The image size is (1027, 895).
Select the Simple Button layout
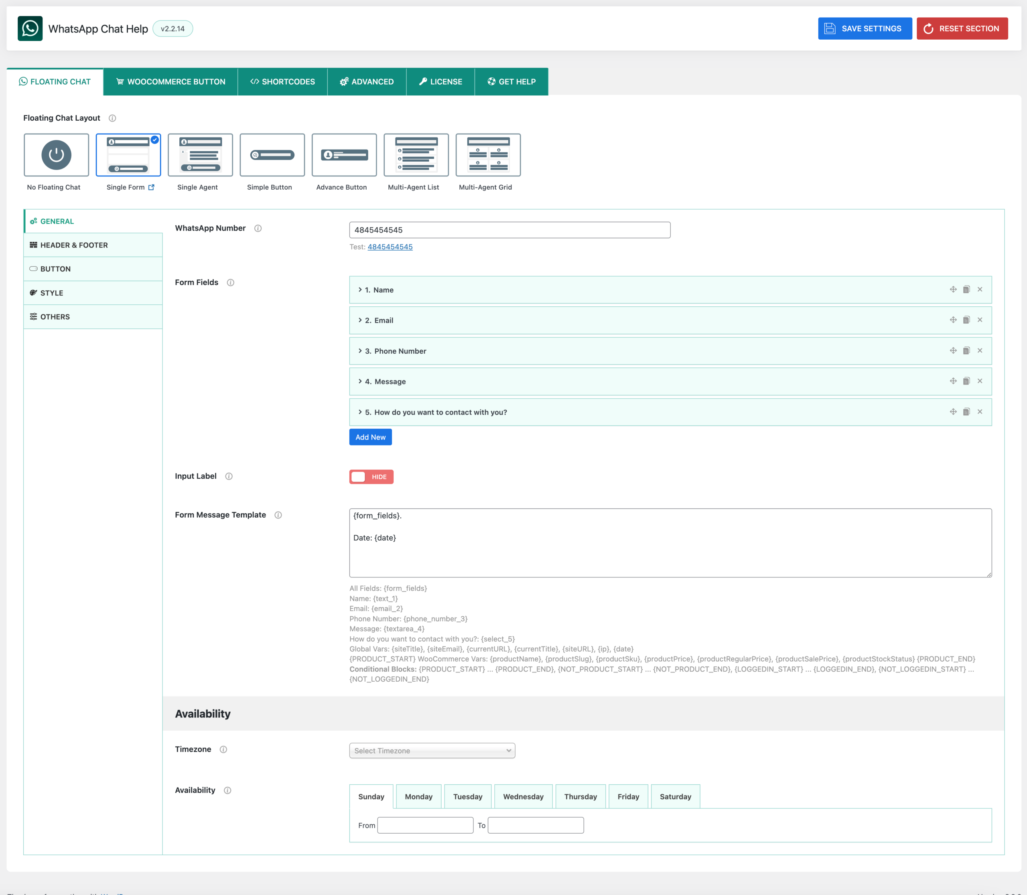(272, 155)
